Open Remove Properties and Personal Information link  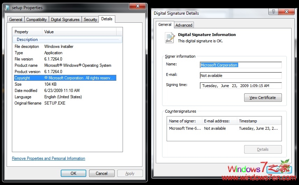(x=49, y=158)
